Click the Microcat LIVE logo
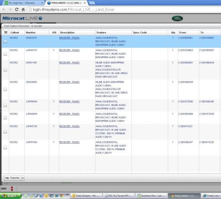Screen dimensions: 221x199 pyautogui.click(x=22, y=18)
